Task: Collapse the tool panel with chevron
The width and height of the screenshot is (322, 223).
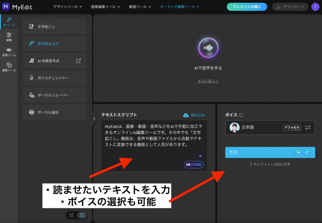Action: coord(94,118)
